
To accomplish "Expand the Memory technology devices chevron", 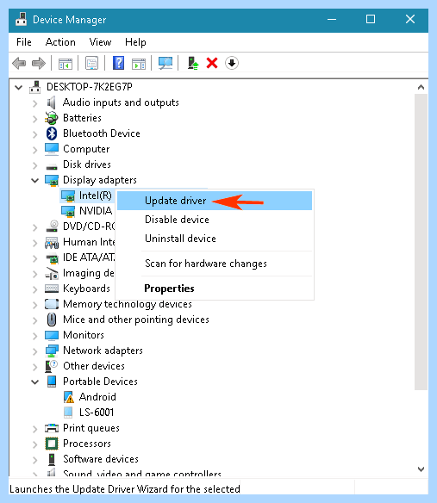I will 35,304.
